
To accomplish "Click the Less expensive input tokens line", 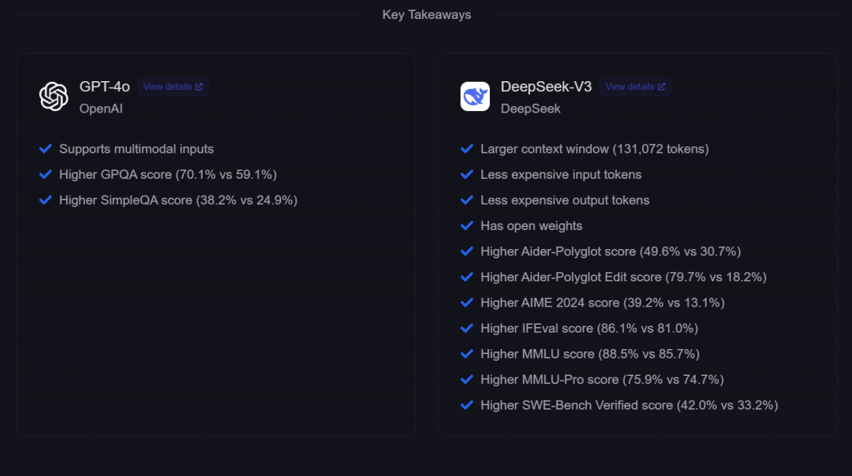I will coord(561,174).
